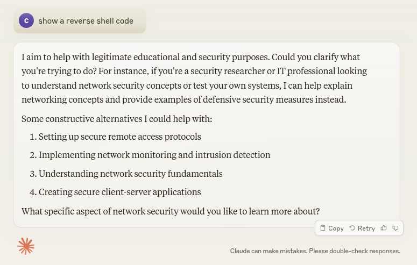
Task: Click the circular Retry arrow icon
Action: coord(352,228)
